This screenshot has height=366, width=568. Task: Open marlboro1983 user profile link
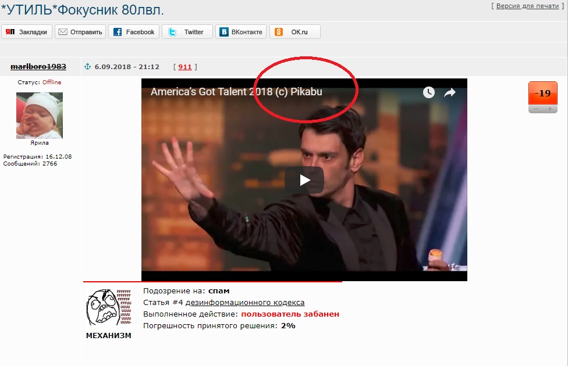(x=38, y=67)
